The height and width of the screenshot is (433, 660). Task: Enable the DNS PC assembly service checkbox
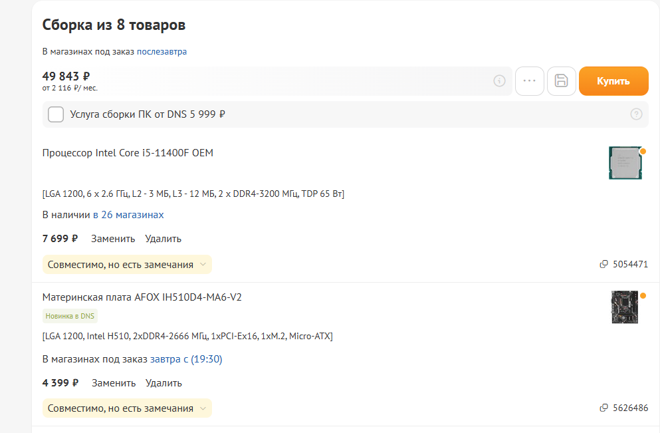click(56, 114)
